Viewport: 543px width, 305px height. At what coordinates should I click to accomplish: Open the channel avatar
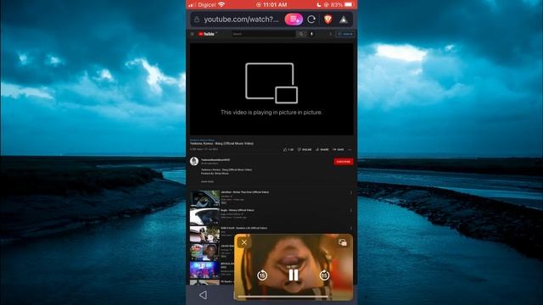(194, 161)
